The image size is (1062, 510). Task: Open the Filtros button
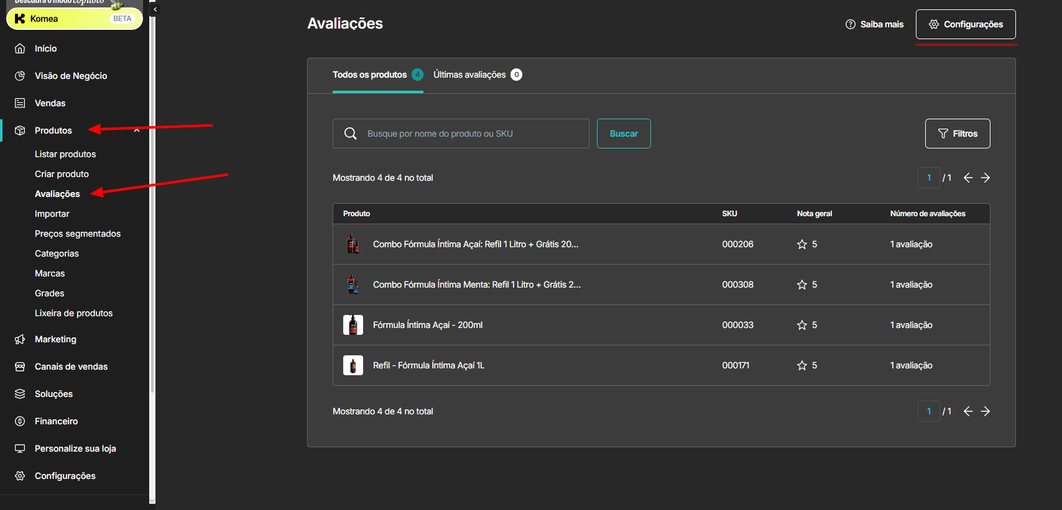[958, 134]
